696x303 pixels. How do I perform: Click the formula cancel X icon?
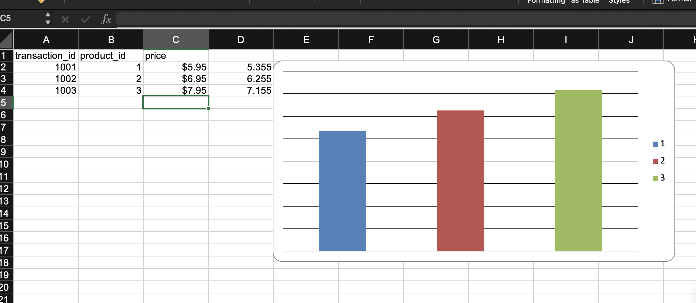pyautogui.click(x=65, y=19)
